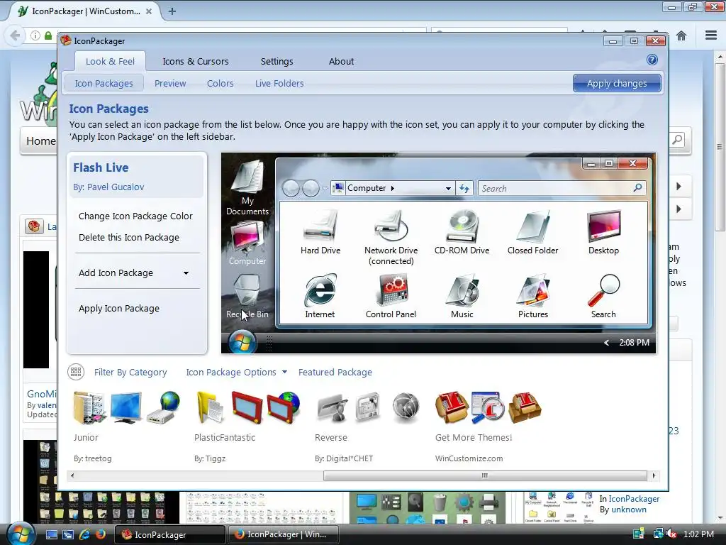726x545 pixels.
Task: Click the package list left scroll arrow
Action: coord(72,475)
